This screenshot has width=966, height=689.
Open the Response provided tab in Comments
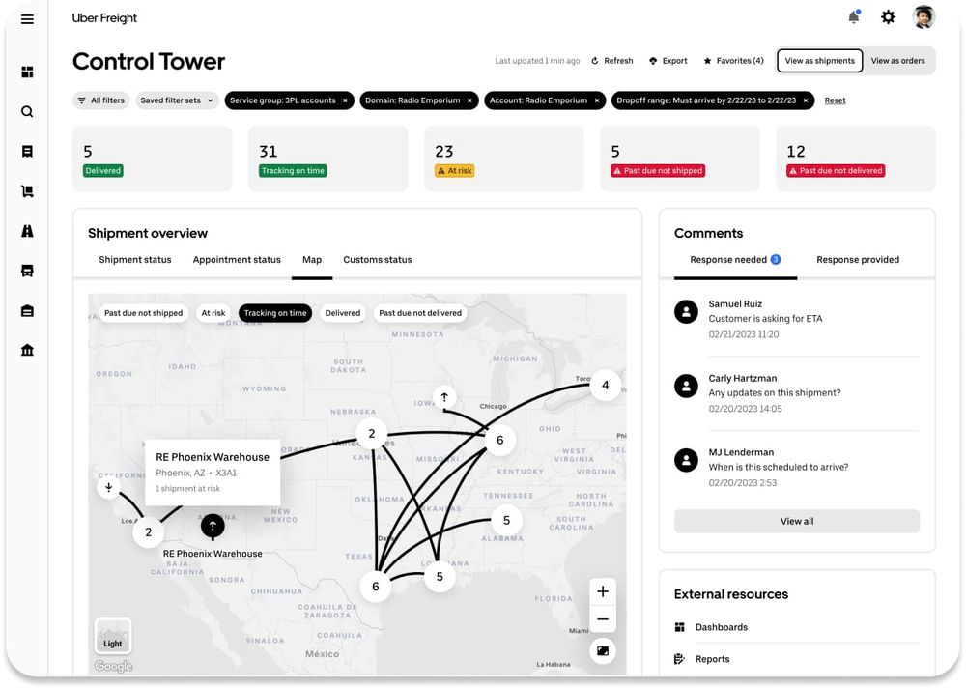[857, 259]
